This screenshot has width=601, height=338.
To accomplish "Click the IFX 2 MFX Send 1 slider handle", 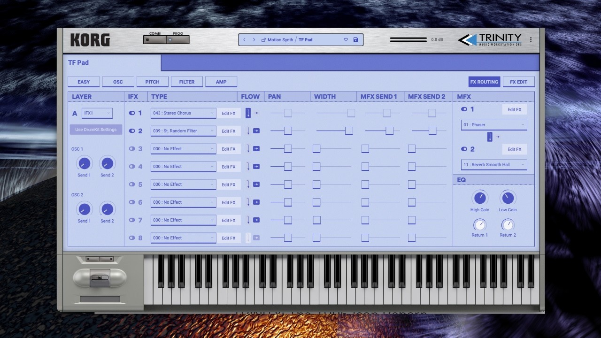I will [389, 131].
